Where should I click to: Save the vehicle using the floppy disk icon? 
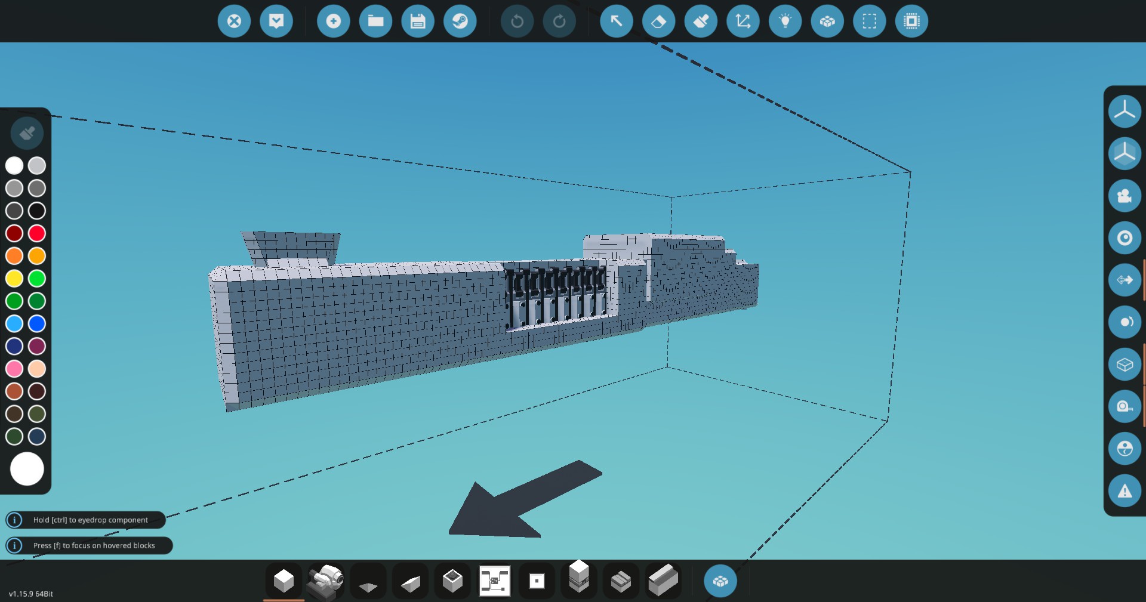tap(418, 21)
